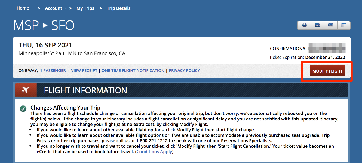Click One-Time Flight Notification link
The width and height of the screenshot is (362, 163).
133,70
